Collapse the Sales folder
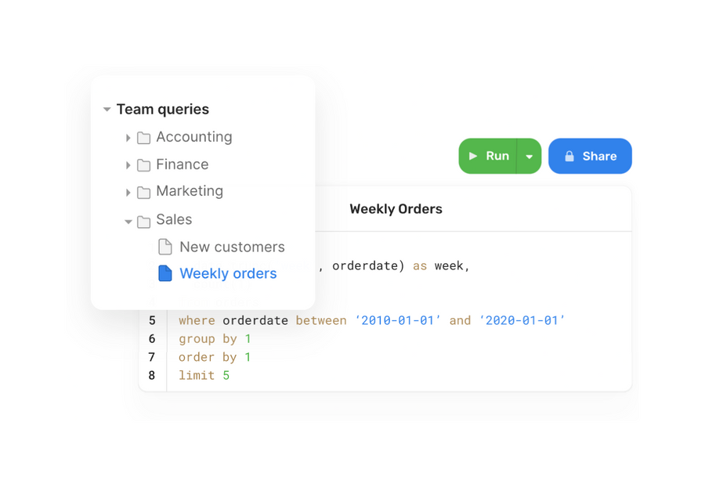 click(x=128, y=220)
